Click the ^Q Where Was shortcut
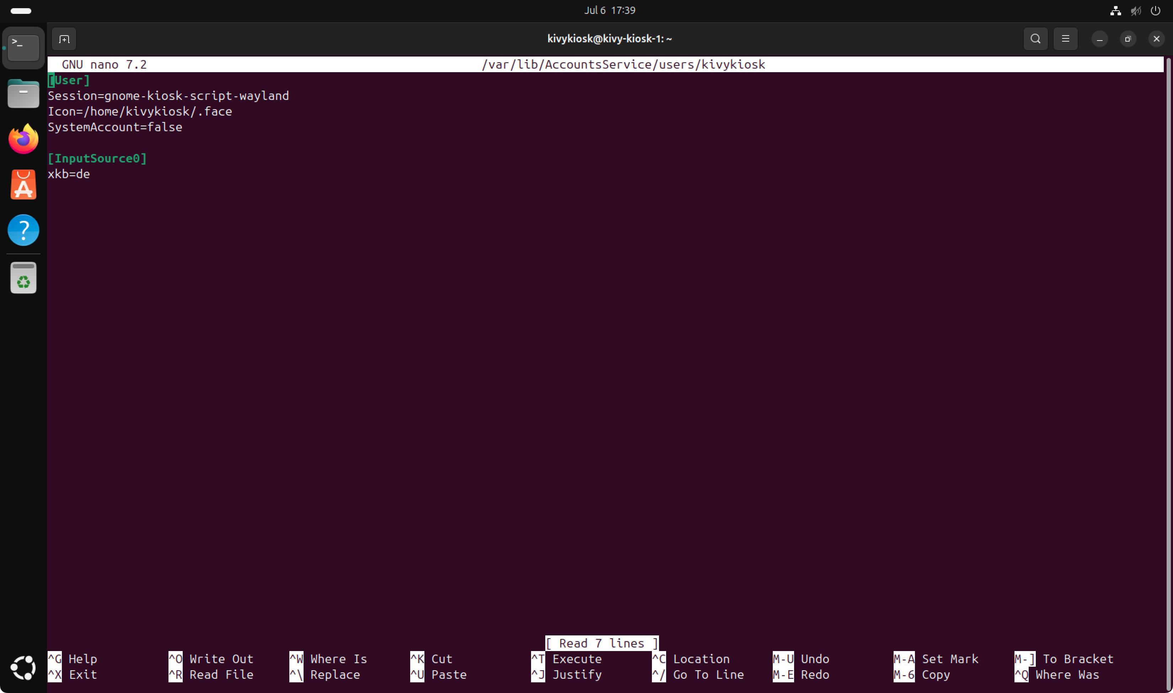1173x693 pixels. [1057, 675]
